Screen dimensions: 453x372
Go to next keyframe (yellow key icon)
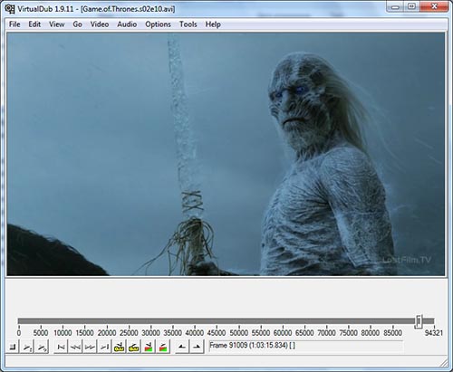click(133, 347)
